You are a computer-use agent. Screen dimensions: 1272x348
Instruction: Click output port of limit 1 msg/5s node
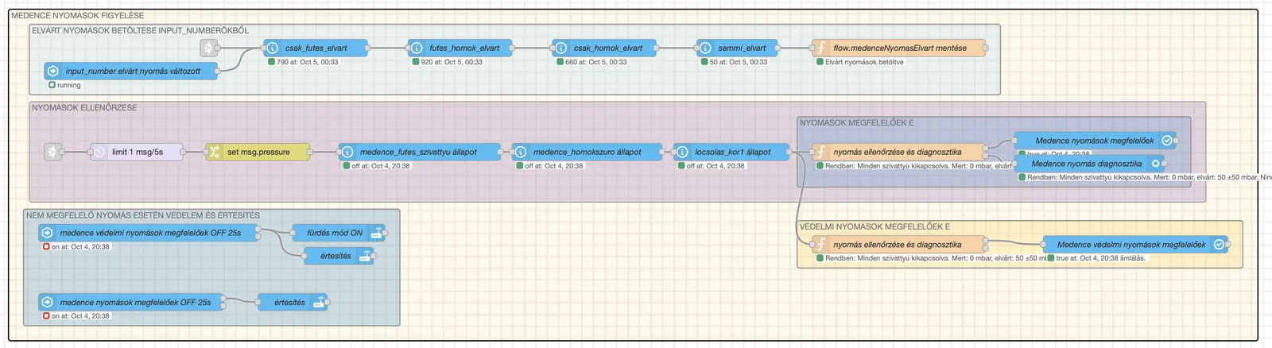pyautogui.click(x=184, y=152)
